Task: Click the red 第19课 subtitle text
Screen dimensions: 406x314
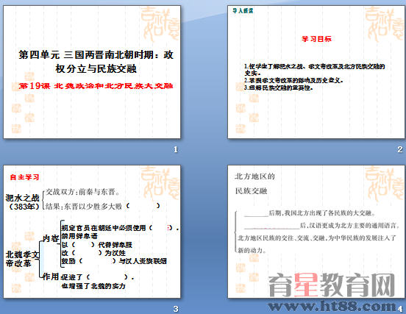Action: coord(96,86)
